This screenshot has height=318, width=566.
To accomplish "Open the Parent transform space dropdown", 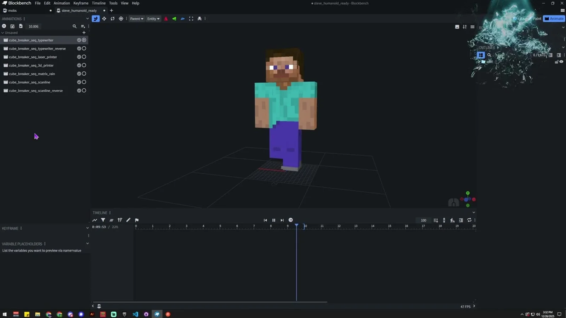I will coord(137,19).
